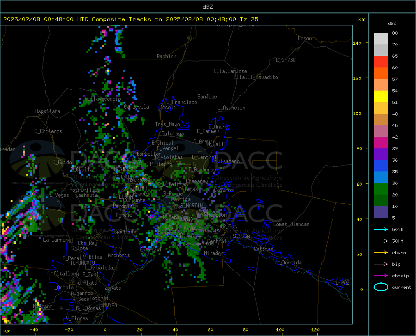Click the 140 tick on the vertical axis
The image size is (416, 336).
coord(357,43)
